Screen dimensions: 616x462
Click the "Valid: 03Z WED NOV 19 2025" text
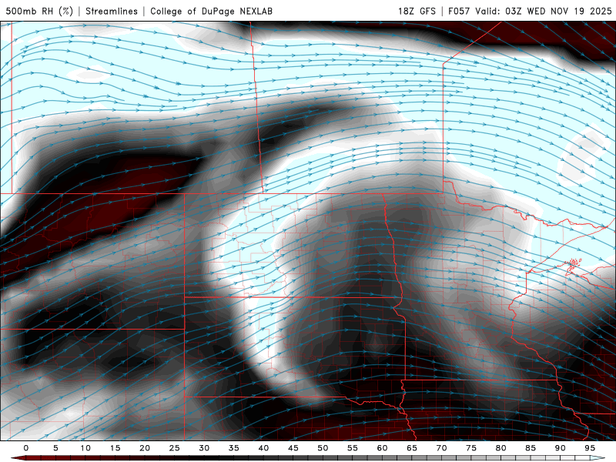(x=544, y=11)
